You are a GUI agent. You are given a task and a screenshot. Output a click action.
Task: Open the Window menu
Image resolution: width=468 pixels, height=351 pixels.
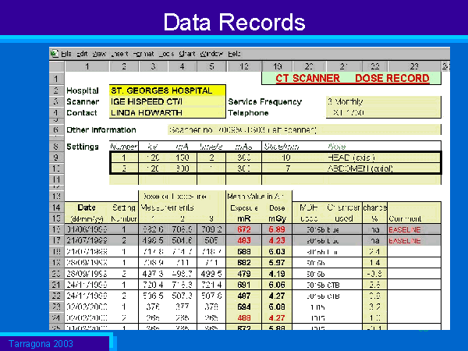[211, 54]
